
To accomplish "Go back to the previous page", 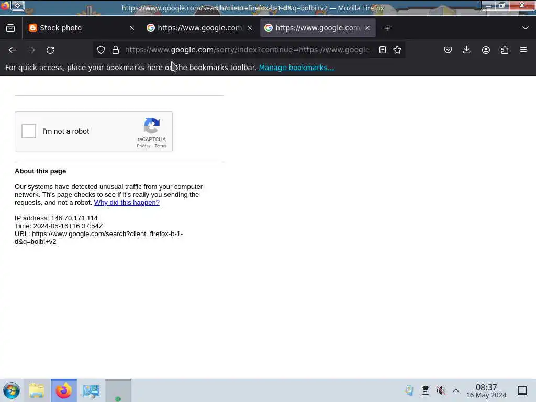I will (x=13, y=50).
